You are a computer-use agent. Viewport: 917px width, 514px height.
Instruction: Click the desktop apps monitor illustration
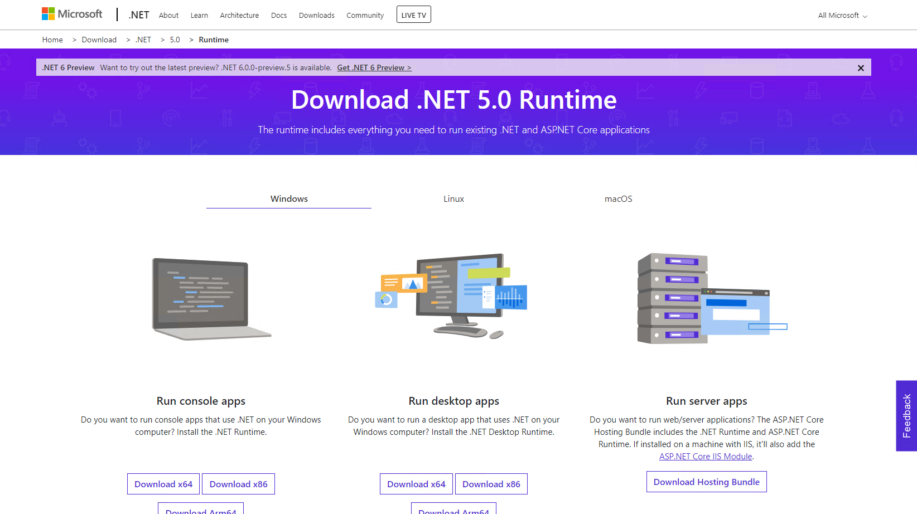click(x=453, y=296)
